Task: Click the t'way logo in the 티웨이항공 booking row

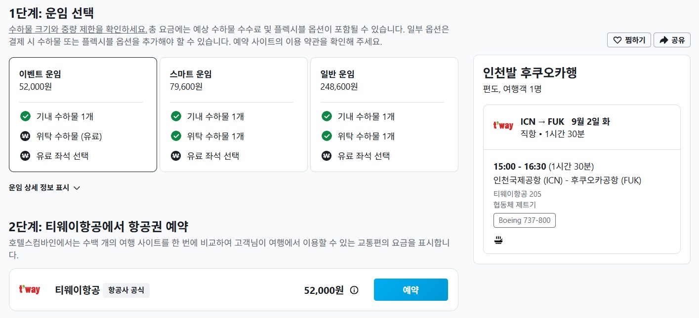Action: click(29, 290)
